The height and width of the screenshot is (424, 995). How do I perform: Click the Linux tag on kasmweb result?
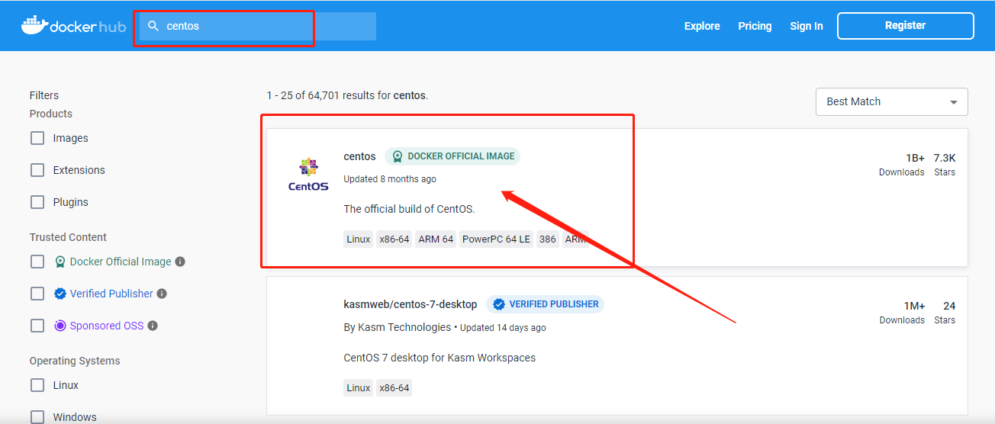click(x=358, y=387)
